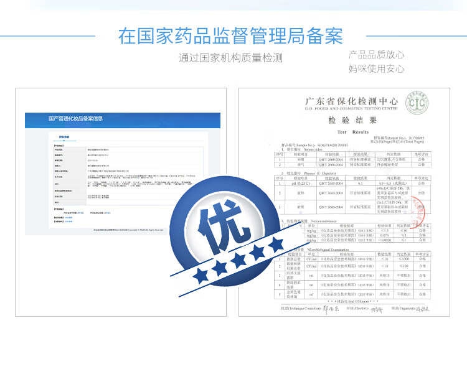Click the green CTC testing center seal
The image size is (467, 369).
tap(417, 103)
